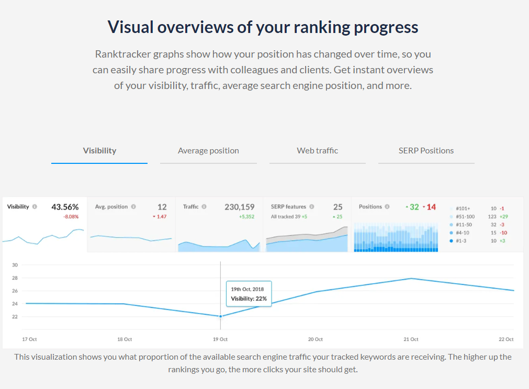Click the info icon beside SERP features
529x389 pixels.
(x=312, y=207)
